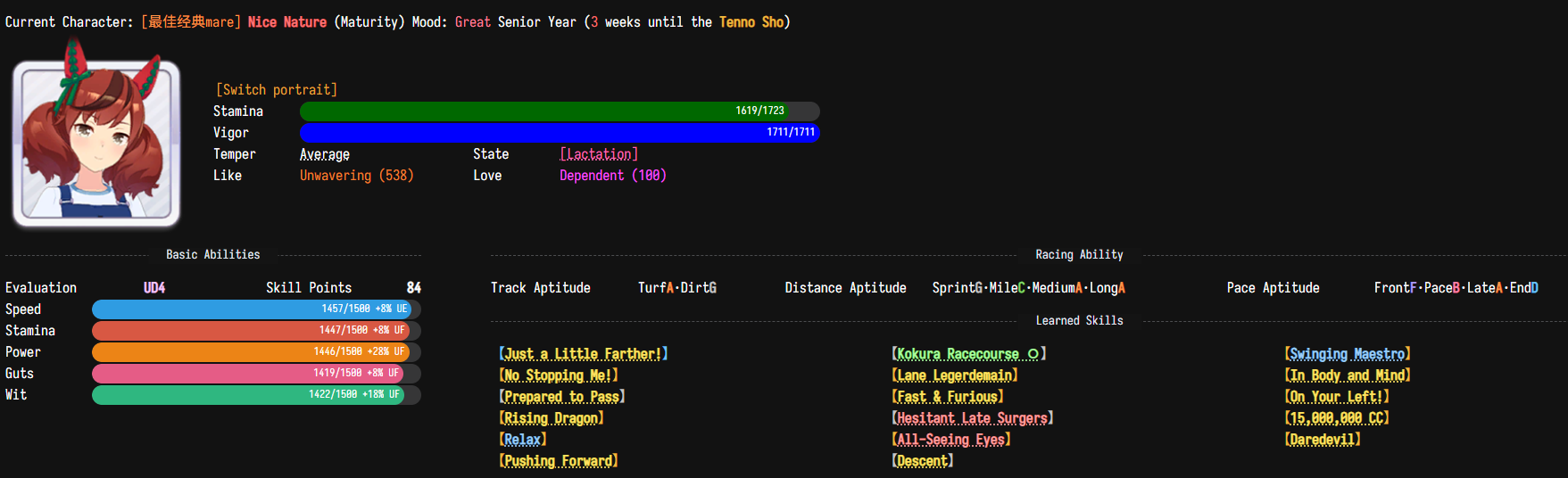Click the Tenno Sho race name

[x=751, y=22]
